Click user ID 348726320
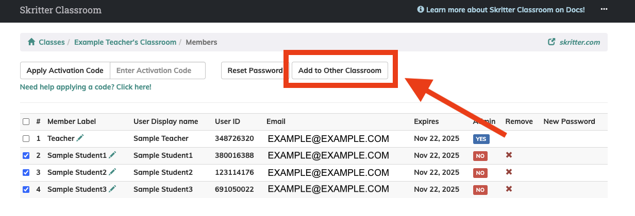The image size is (635, 216). click(235, 139)
